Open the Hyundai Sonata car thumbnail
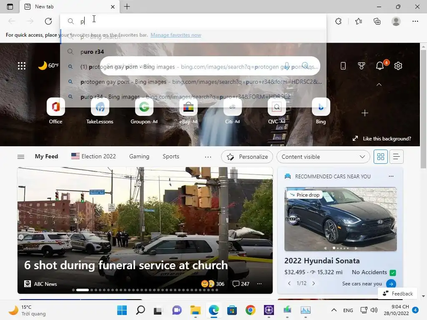This screenshot has width=427, height=320. coord(340,219)
